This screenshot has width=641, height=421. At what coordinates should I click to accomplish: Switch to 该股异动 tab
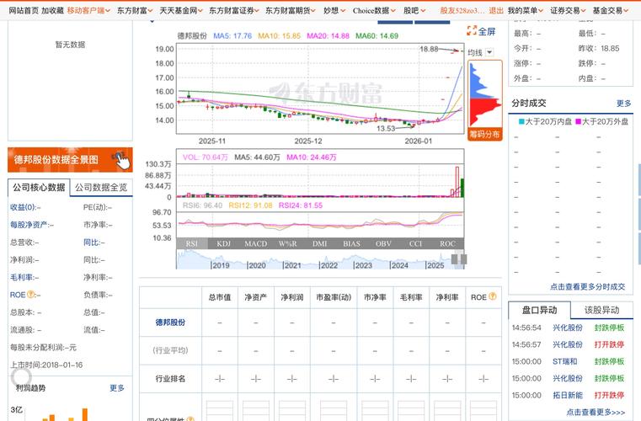coord(601,310)
